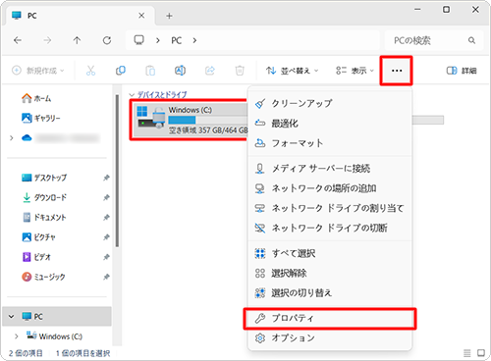The height and width of the screenshot is (361, 491).
Task: Toggle the 詳細 details pane button
Action: point(462,71)
